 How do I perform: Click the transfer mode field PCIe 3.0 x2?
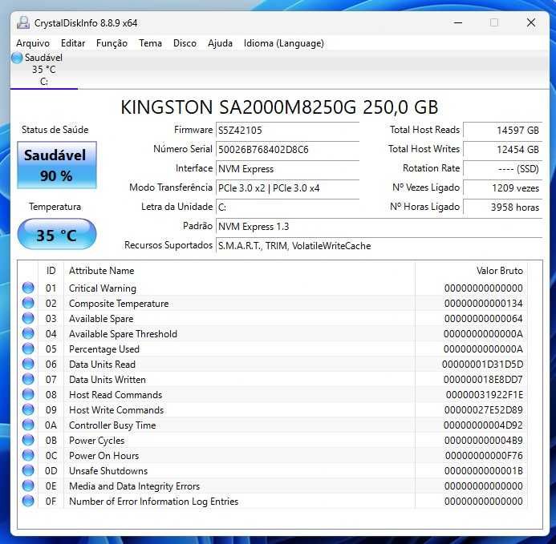[x=287, y=188]
